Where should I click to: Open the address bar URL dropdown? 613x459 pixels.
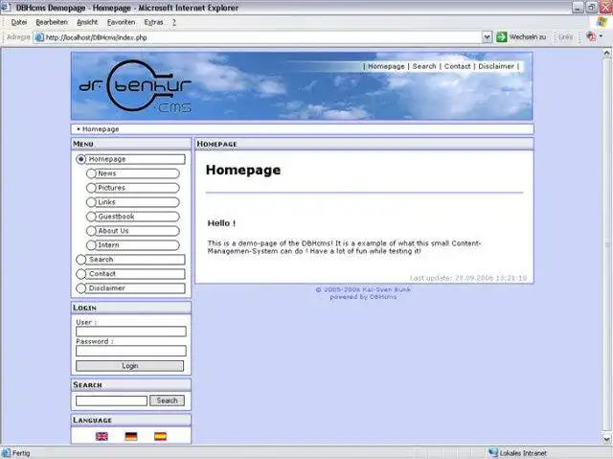click(487, 37)
